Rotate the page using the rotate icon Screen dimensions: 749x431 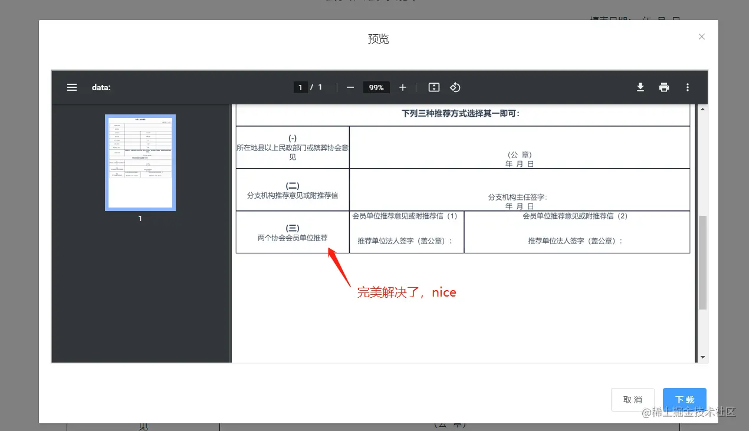(455, 87)
